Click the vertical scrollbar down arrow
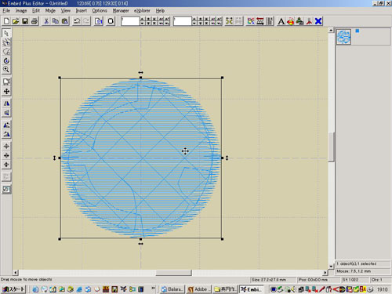This screenshot has width=392, height=294. tap(331, 267)
